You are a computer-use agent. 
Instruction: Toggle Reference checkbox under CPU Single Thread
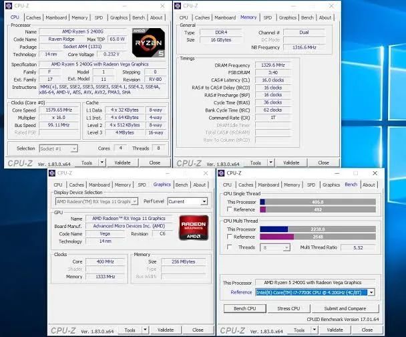229,209
